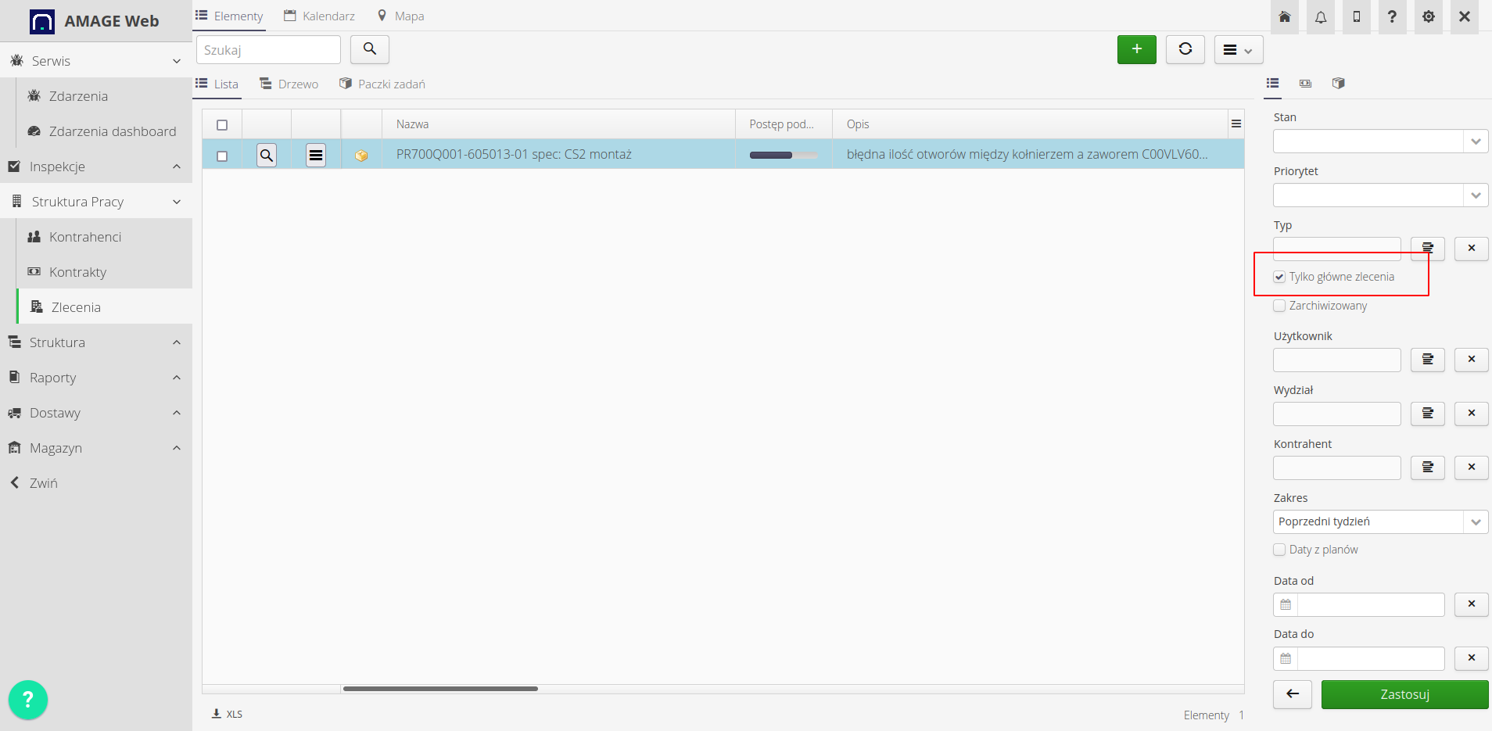The width and height of the screenshot is (1492, 731).
Task: Preview row with magnifier icon
Action: [x=267, y=156]
